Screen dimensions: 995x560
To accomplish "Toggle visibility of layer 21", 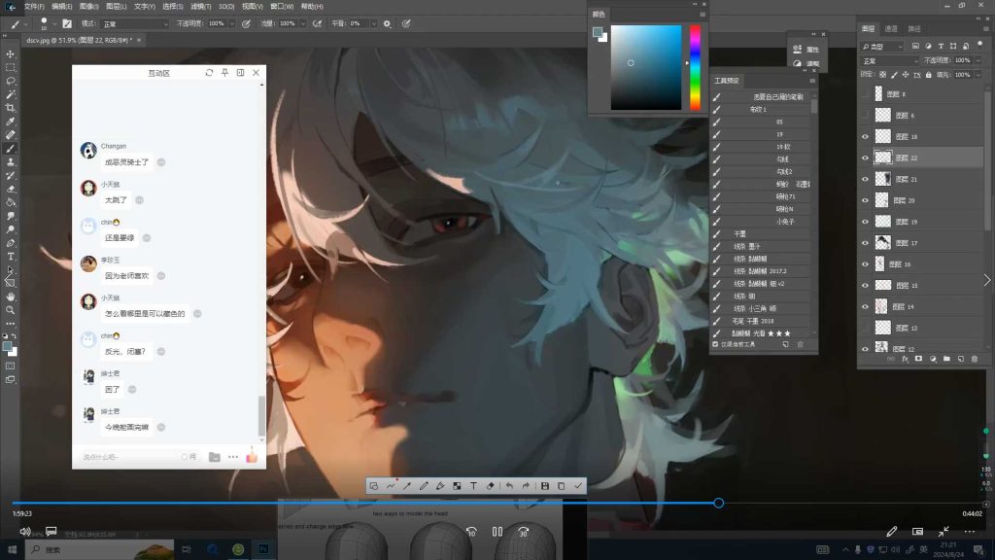I will pos(865,180).
